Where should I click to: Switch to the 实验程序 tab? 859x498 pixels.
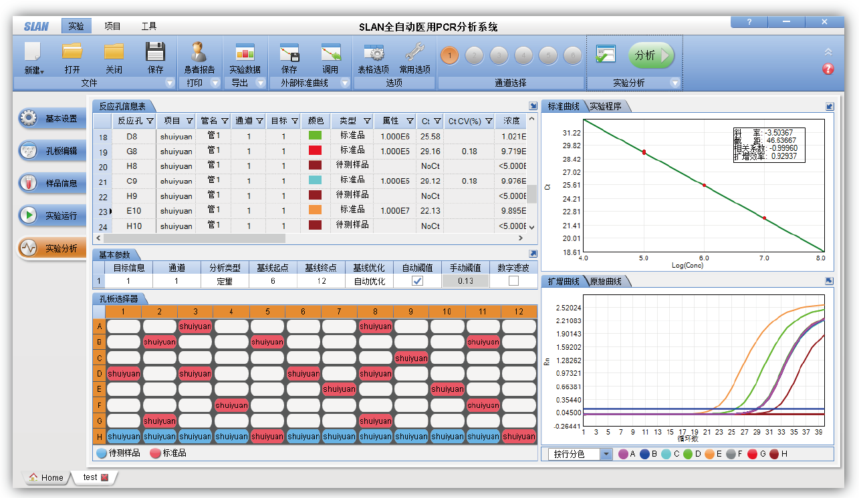coord(606,107)
